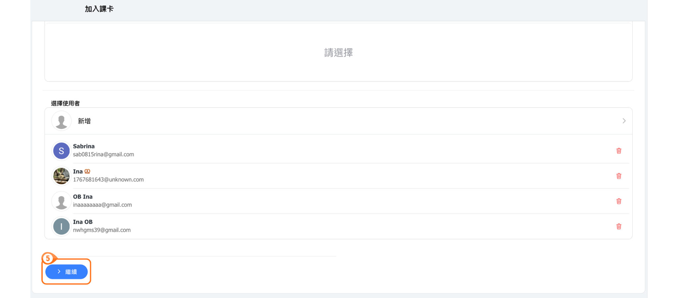Open the 請選擇 selection area
Screen dimensions: 678x298
coord(338,53)
